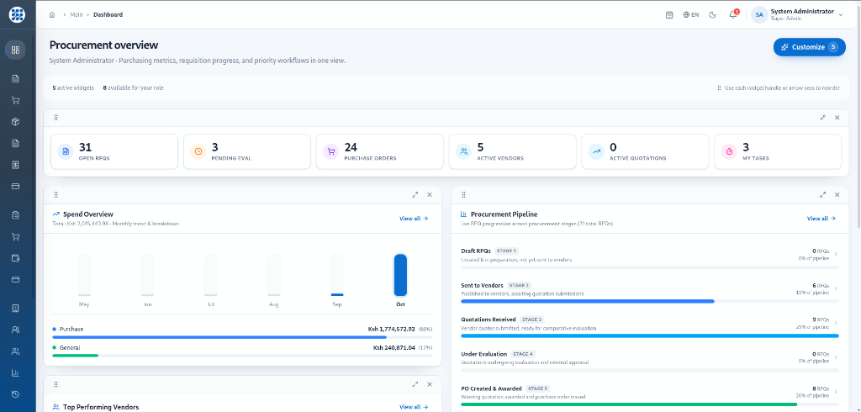Close the KPI summary widget
The width and height of the screenshot is (861, 412).
click(x=837, y=118)
